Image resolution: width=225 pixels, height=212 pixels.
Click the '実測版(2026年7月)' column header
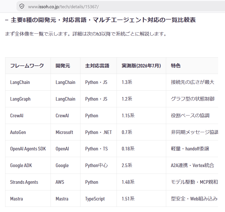141,66
